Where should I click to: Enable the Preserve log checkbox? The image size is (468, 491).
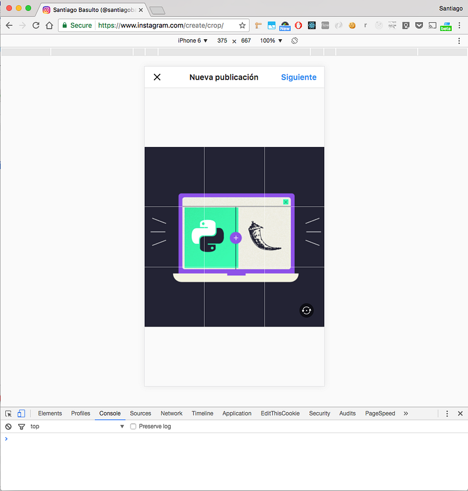click(x=133, y=427)
